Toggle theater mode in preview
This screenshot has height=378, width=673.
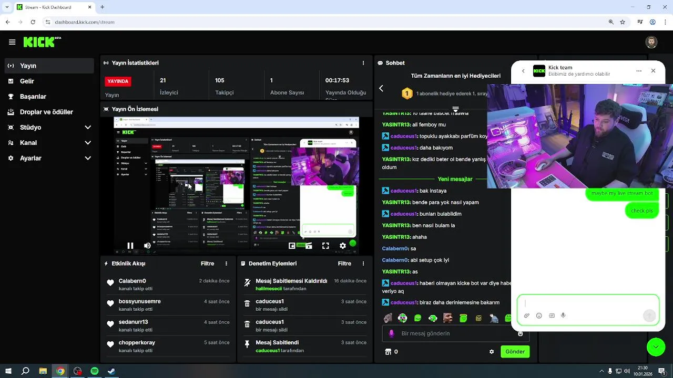309,246
